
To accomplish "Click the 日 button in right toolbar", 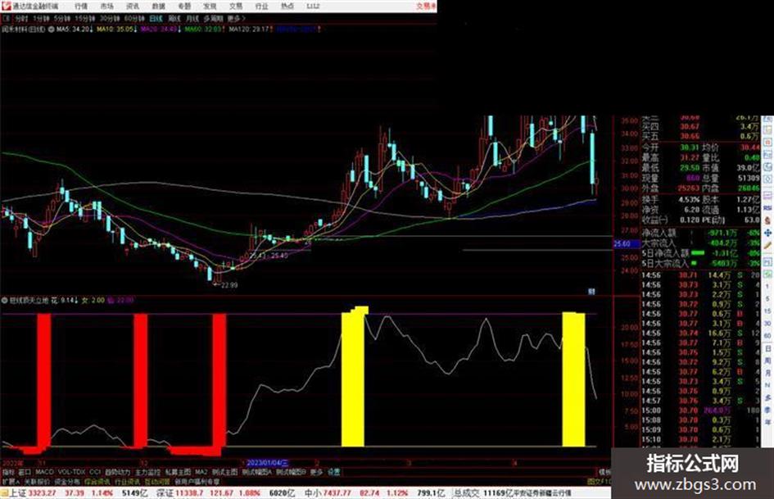I will tap(767, 349).
